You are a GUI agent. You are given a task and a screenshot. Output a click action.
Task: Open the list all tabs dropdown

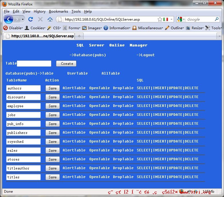point(219,36)
